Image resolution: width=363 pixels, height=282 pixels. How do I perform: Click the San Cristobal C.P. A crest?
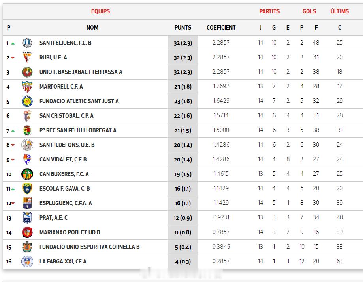[x=27, y=116]
